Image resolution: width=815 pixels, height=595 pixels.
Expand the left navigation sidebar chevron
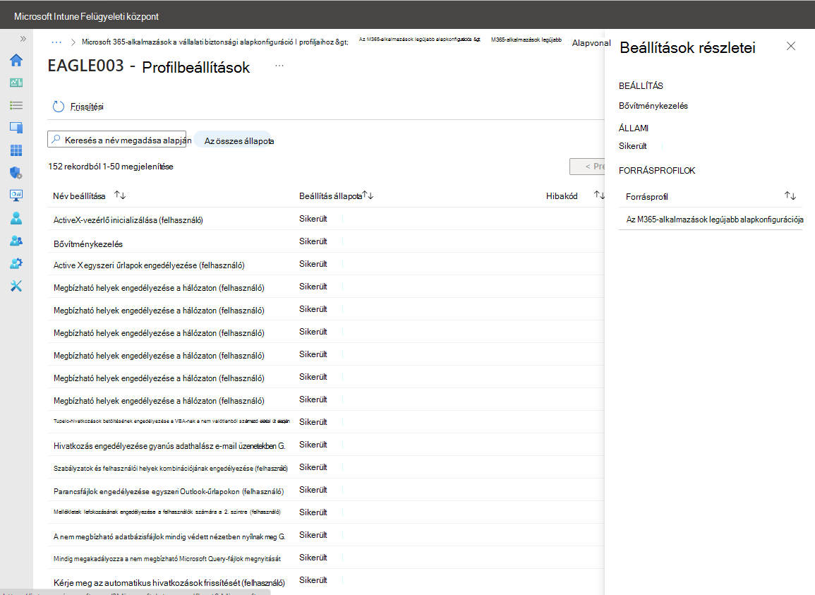pyautogui.click(x=23, y=39)
